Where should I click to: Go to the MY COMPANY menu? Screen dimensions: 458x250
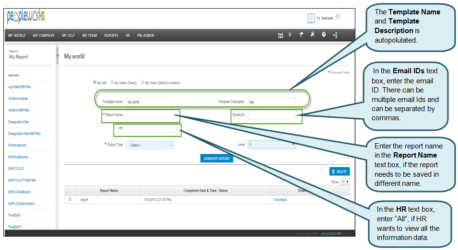tap(44, 35)
